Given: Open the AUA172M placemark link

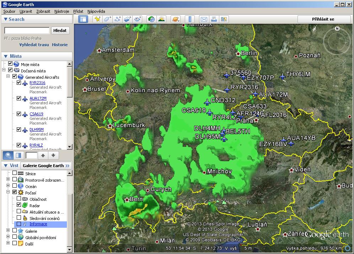Looking at the screenshot, I should [38, 98].
